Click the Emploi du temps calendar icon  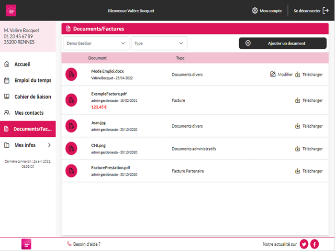(x=7, y=80)
